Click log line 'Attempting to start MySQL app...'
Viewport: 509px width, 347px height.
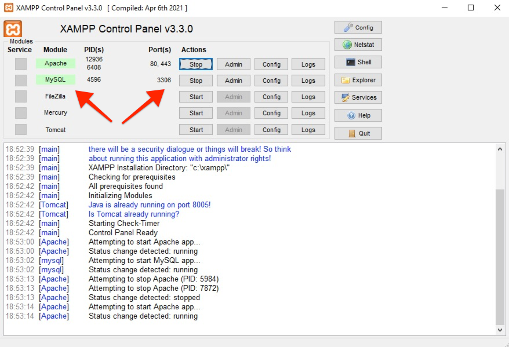(144, 261)
